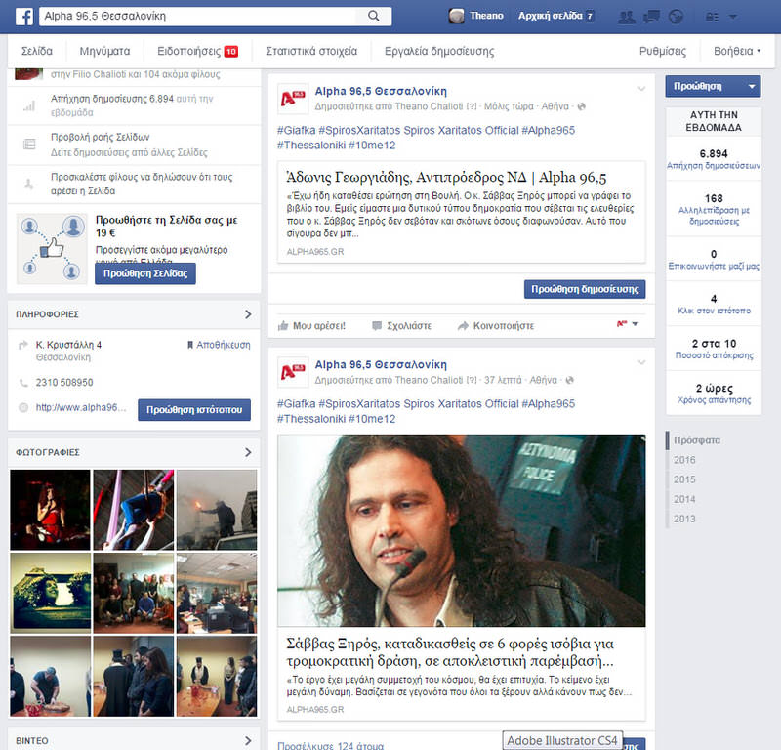This screenshot has height=750, width=781.
Task: Open account menu arrow in top bar
Action: (733, 17)
